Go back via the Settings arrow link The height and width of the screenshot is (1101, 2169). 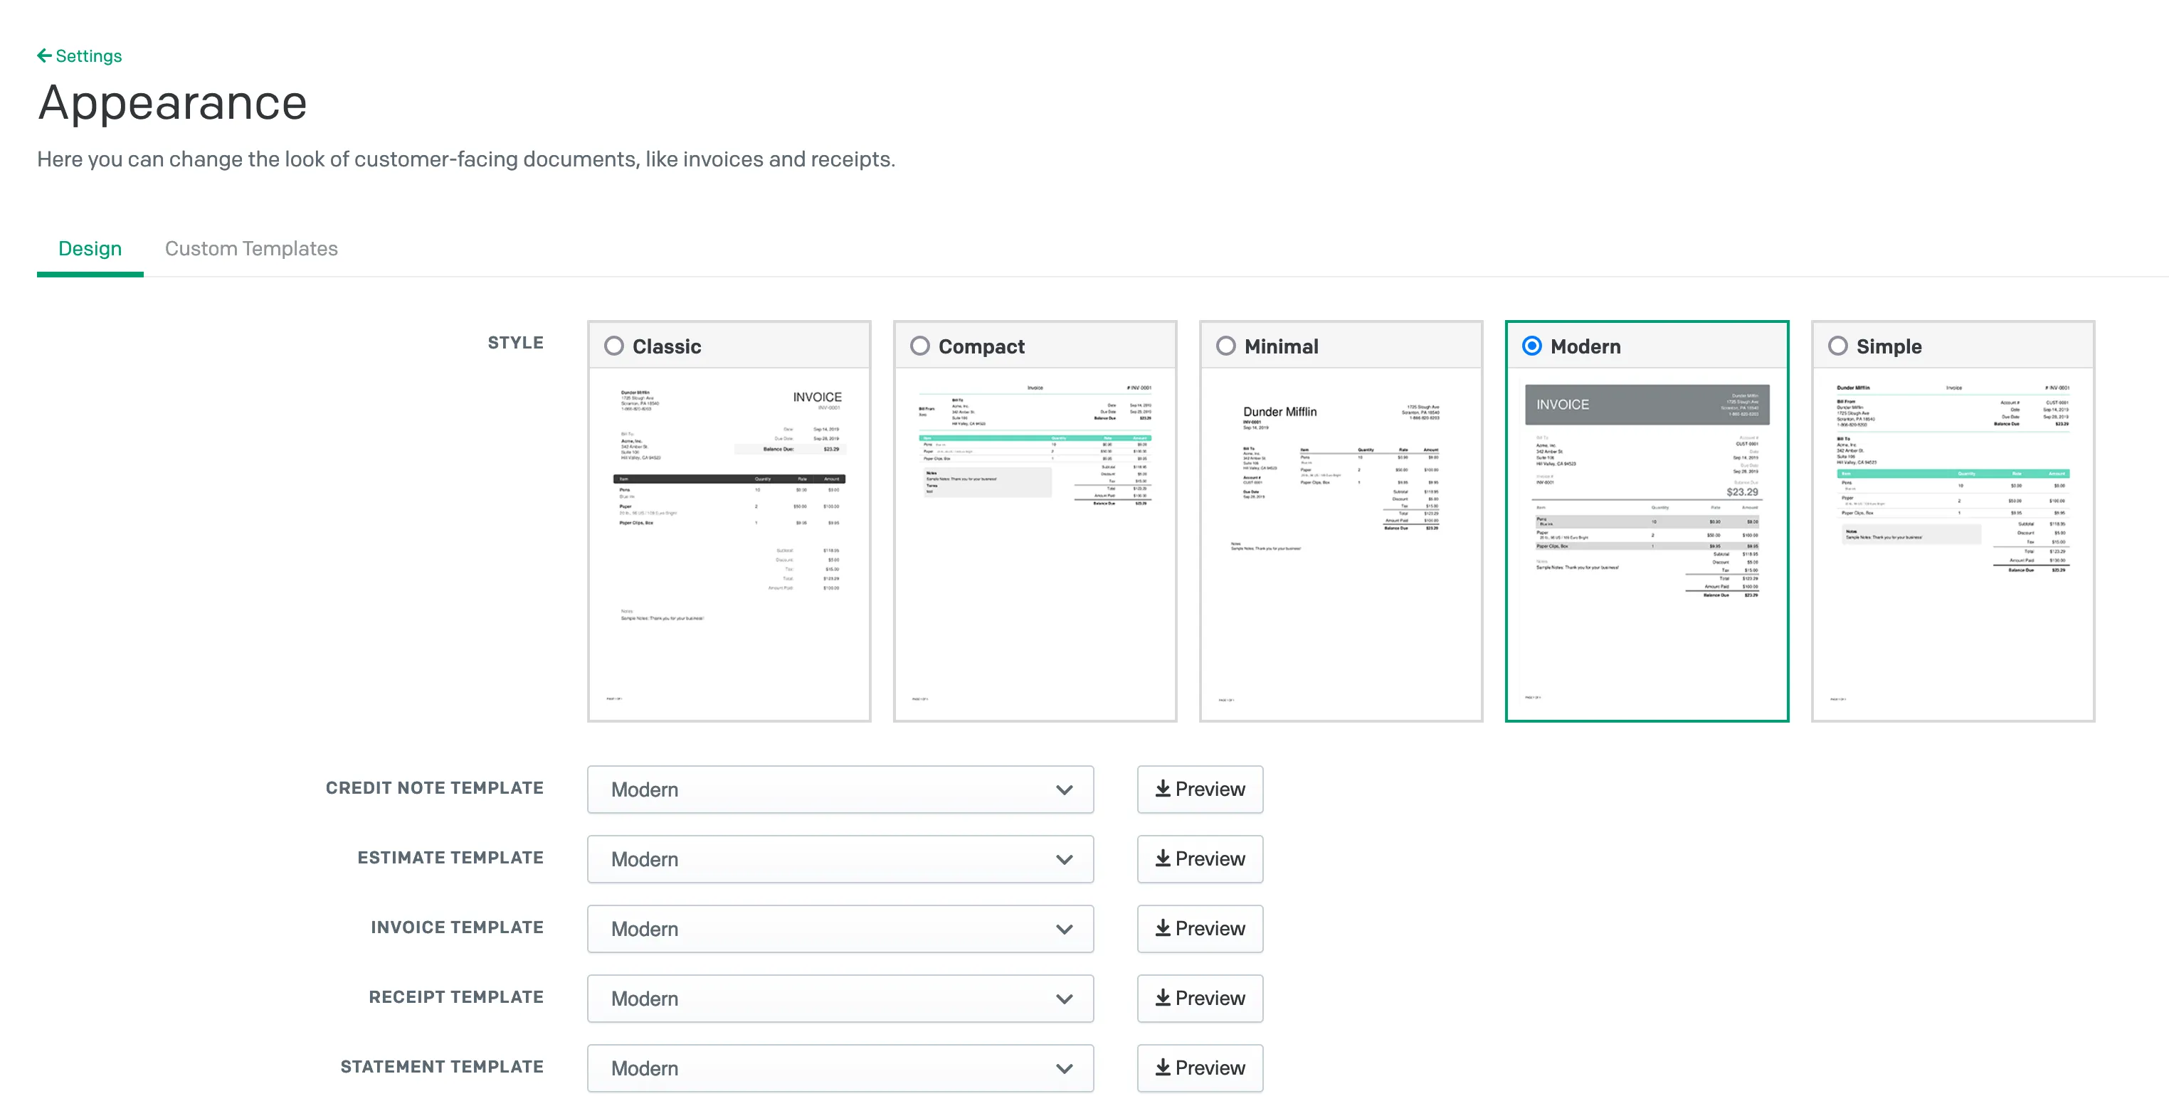point(79,55)
